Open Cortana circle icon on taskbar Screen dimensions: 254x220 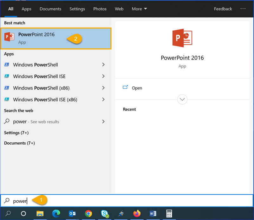[23, 214]
